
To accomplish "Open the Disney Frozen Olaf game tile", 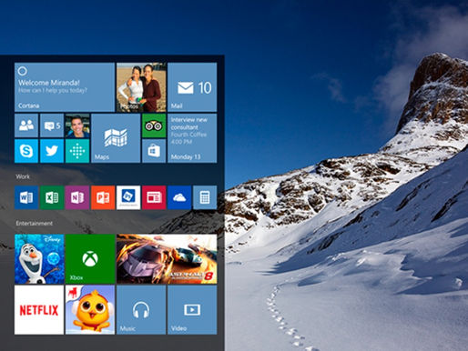I will click(39, 259).
